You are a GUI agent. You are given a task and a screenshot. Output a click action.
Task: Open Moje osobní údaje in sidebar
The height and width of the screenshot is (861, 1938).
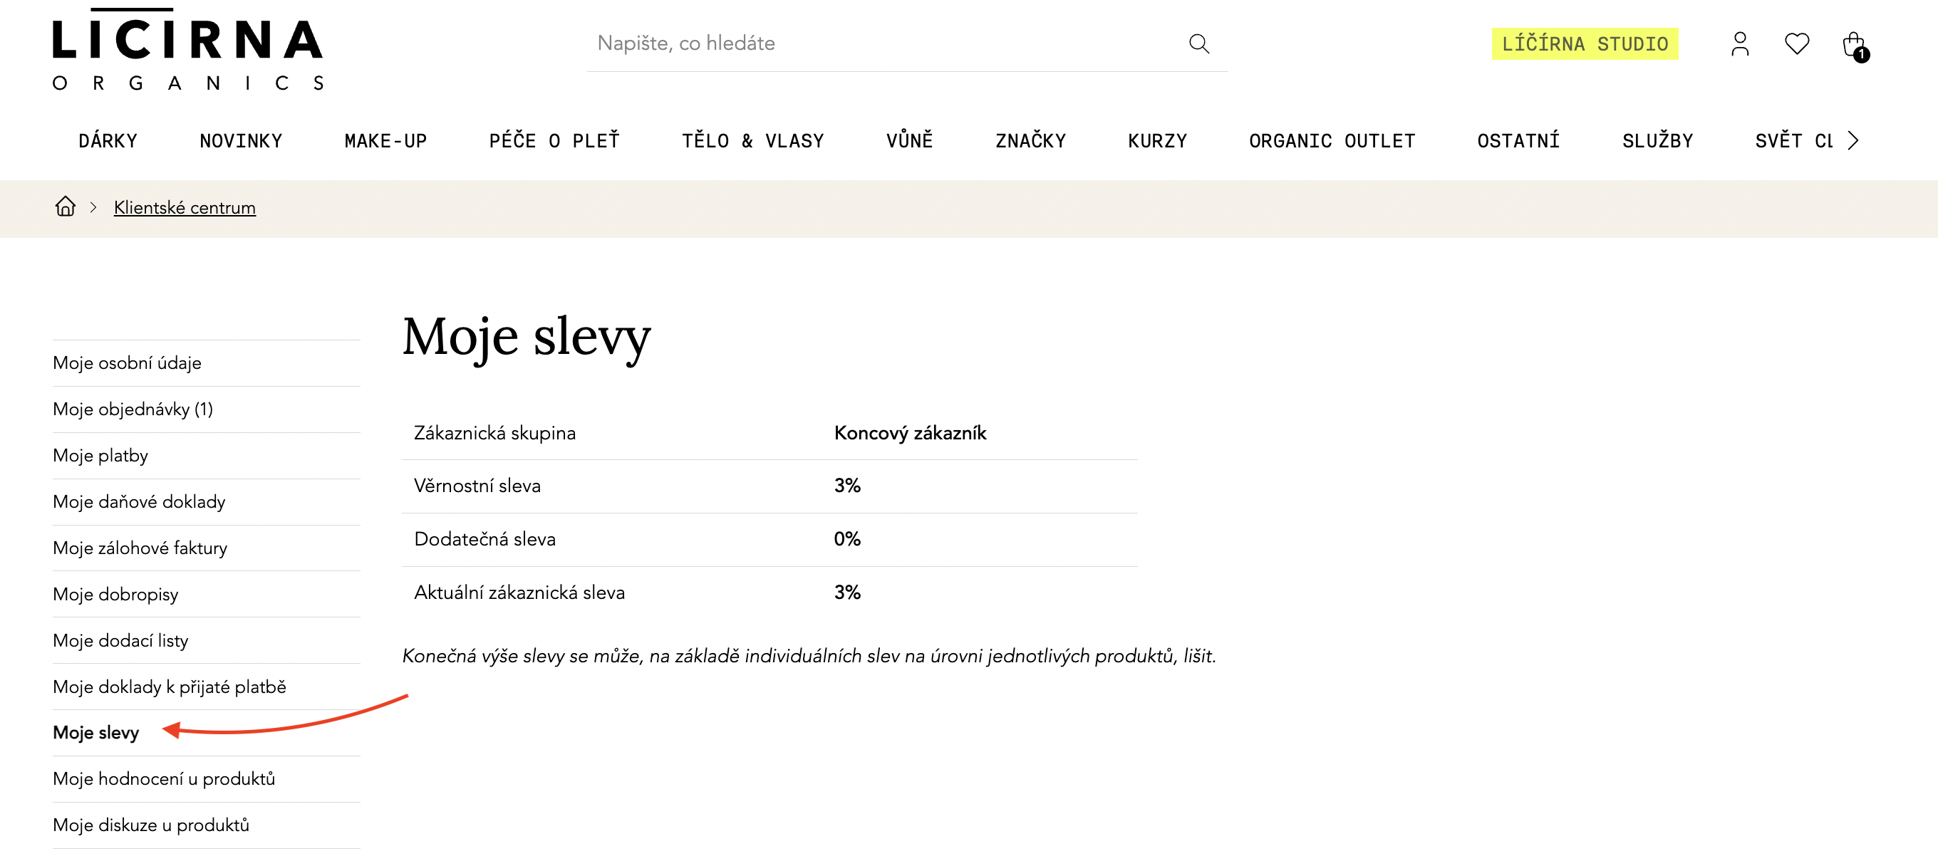click(127, 363)
